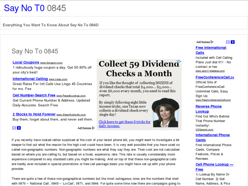Click the 'Buy them, forget about them' ad text
The image size is (248, 186).
(53, 119)
